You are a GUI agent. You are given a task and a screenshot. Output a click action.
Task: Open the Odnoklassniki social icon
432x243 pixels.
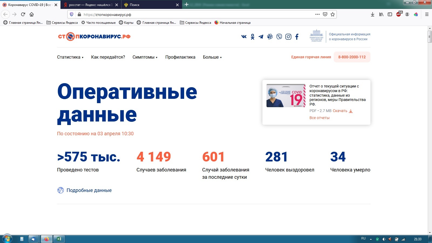[x=252, y=37]
